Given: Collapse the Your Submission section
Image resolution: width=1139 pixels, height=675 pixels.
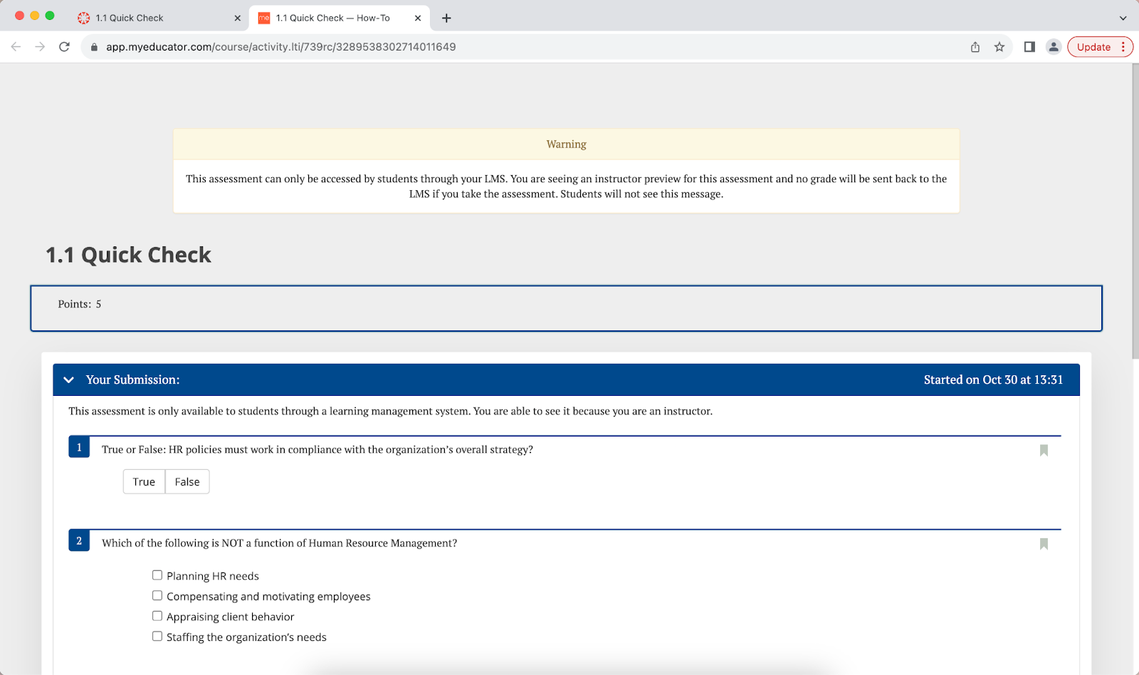Looking at the screenshot, I should (69, 380).
